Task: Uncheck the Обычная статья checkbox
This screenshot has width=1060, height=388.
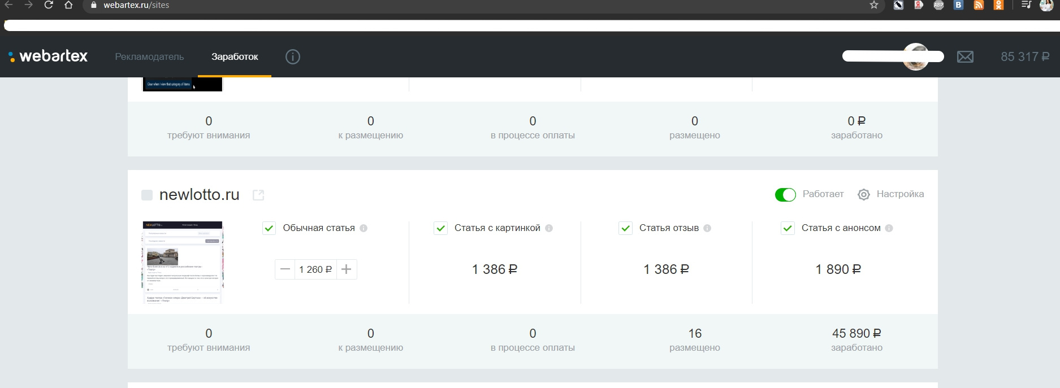Action: pyautogui.click(x=269, y=228)
